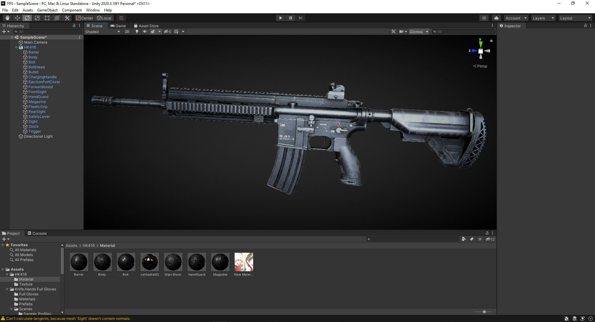Open Scene view tab options menu
595x322 pixels.
(x=492, y=25)
